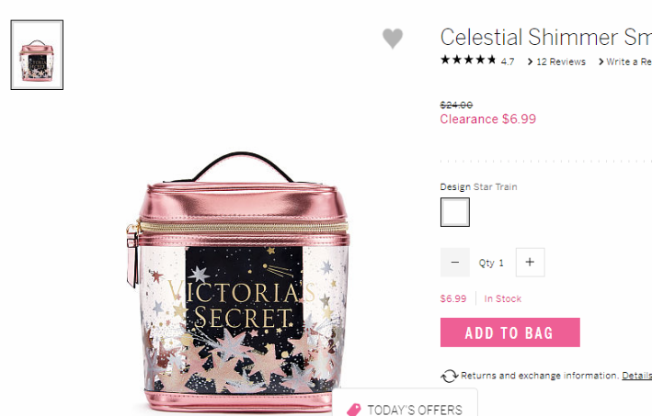The width and height of the screenshot is (652, 416).
Task: Click the Write a Review link
Action: pos(629,62)
